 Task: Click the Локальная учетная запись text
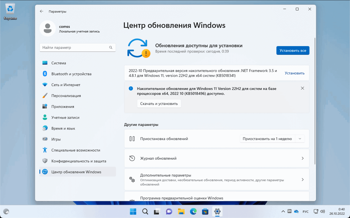coord(79,31)
